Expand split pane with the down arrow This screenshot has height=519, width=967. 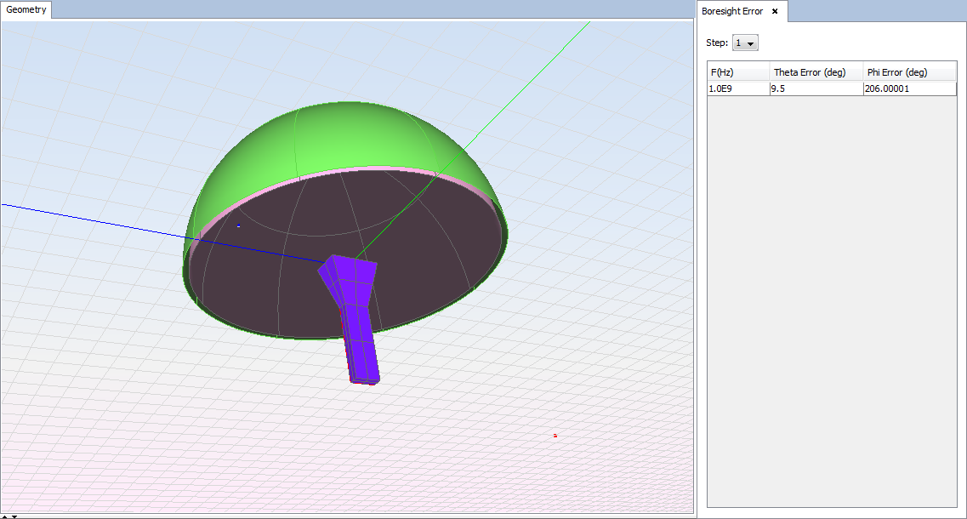point(14,516)
